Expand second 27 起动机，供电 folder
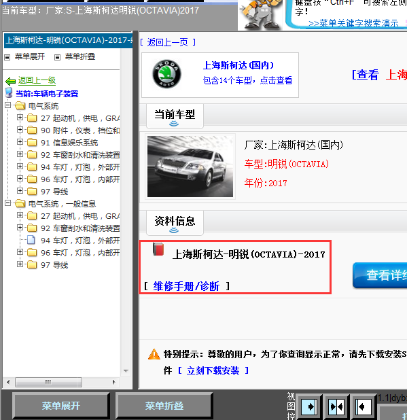The image size is (407, 420). 20,215
